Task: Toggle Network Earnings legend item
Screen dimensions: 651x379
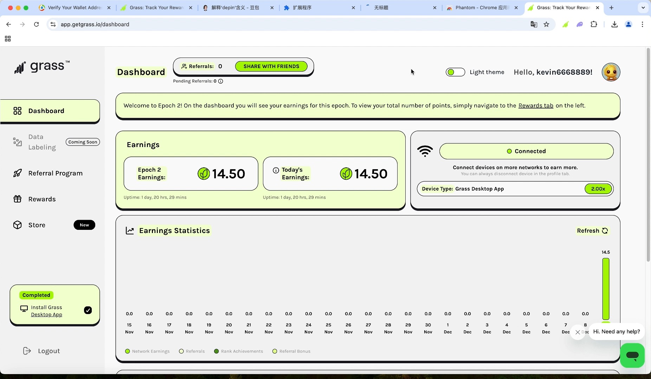Action: tap(147, 351)
